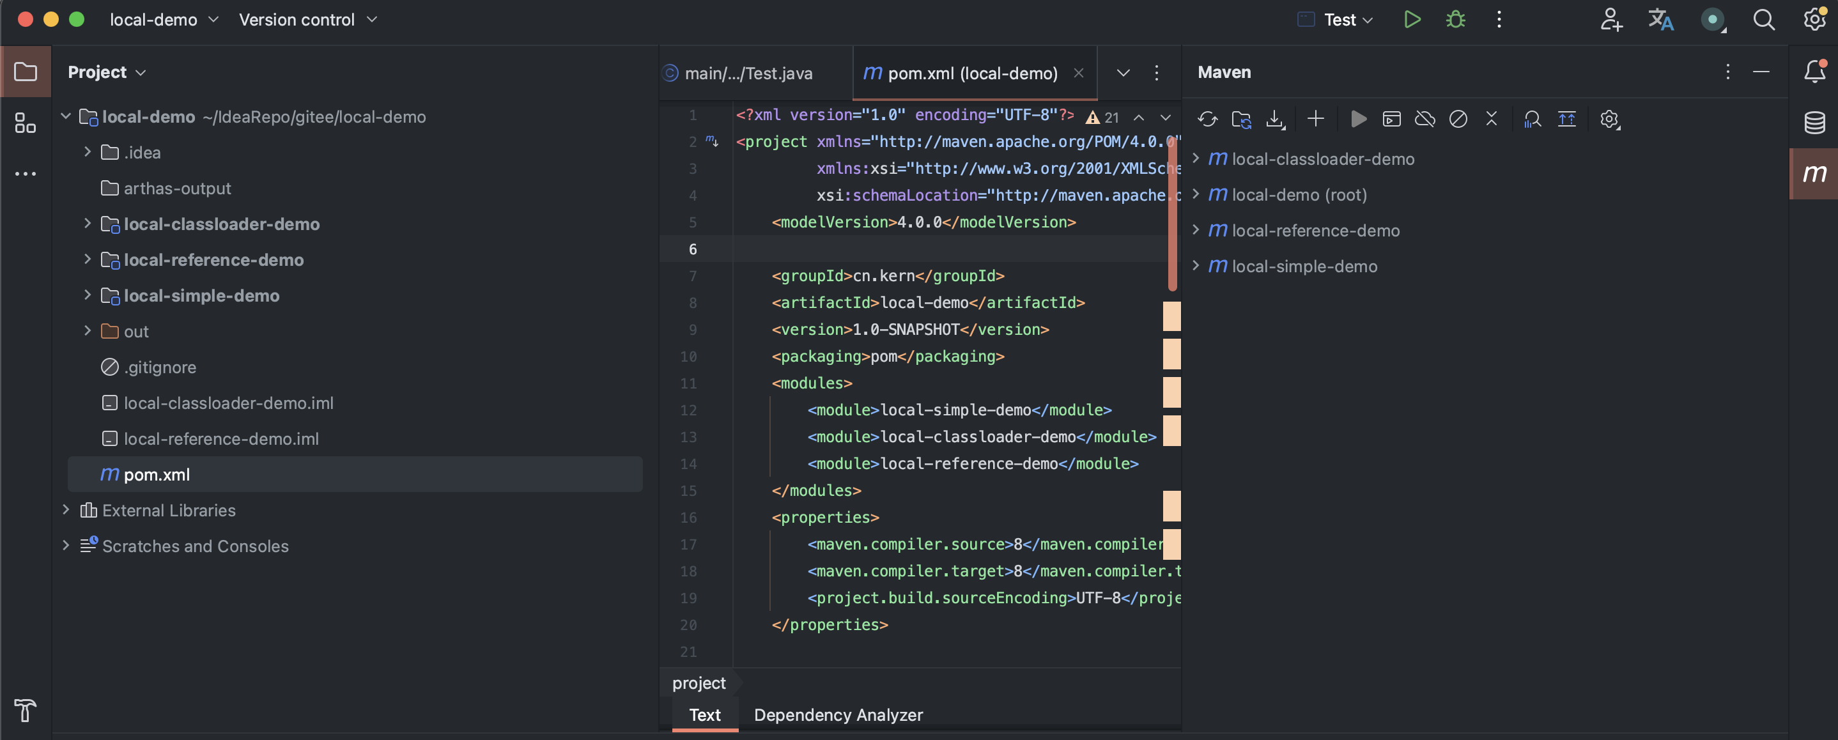This screenshot has width=1838, height=740.
Task: Open Database tool window
Action: (x=1814, y=123)
